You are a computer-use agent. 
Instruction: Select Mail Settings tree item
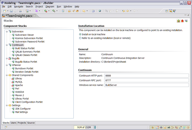pyautogui.click(x=21, y=112)
